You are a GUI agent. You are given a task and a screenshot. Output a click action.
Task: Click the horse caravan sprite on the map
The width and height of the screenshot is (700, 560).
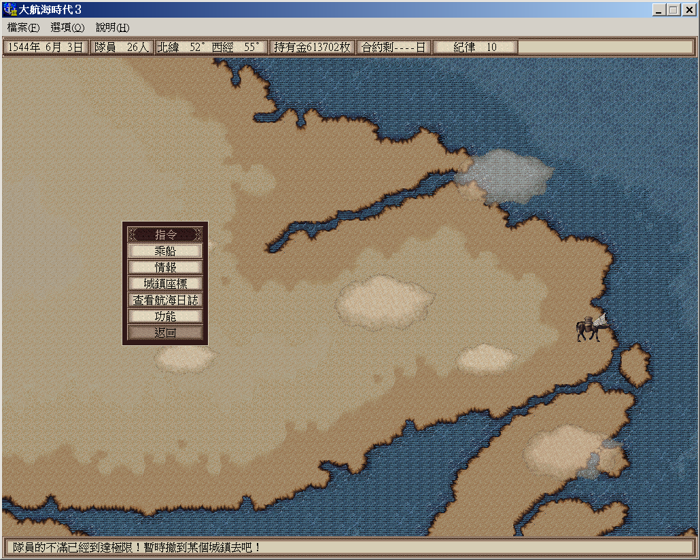(591, 329)
